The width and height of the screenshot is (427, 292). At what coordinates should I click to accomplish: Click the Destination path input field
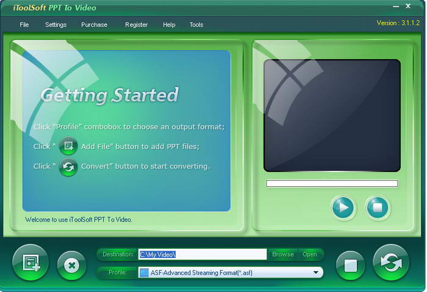coord(203,254)
